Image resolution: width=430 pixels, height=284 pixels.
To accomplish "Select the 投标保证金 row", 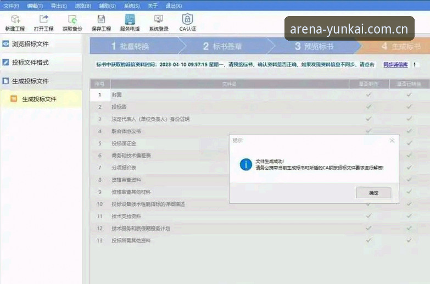I will 160,143.
